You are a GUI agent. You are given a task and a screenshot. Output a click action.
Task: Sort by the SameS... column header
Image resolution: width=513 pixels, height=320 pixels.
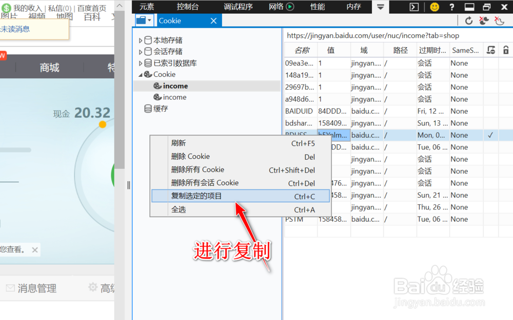[466, 50]
